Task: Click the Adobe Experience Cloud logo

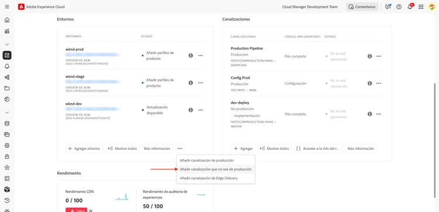Action: click(x=21, y=6)
